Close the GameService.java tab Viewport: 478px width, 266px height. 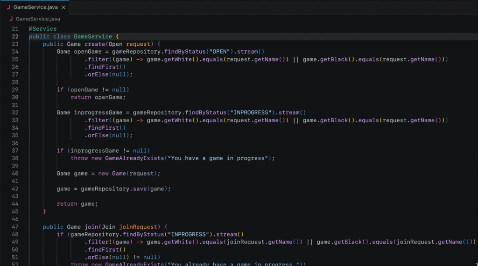pos(63,7)
